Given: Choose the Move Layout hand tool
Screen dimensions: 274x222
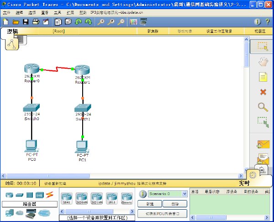Looking at the screenshot, I should click(263, 62).
